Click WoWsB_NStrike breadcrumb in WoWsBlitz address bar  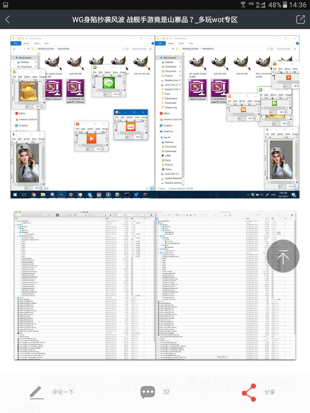click(191, 49)
